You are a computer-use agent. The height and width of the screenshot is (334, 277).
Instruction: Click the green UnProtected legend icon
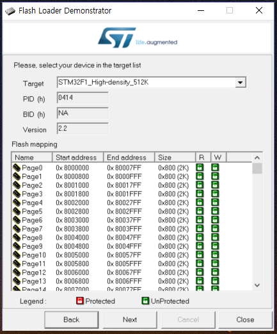[145, 301]
